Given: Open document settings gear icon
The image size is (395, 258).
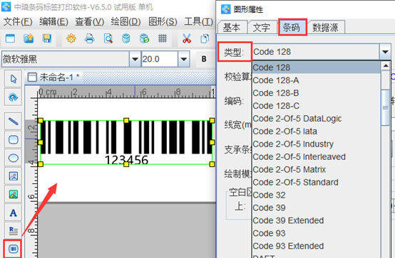Looking at the screenshot, I should point(71,38).
